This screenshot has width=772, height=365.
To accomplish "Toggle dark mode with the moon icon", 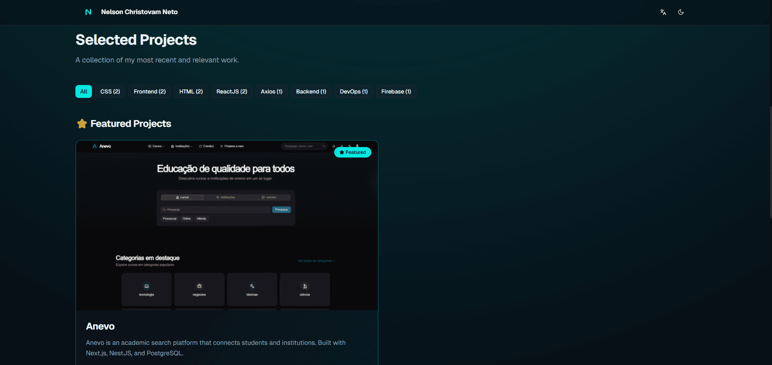I will pos(680,12).
